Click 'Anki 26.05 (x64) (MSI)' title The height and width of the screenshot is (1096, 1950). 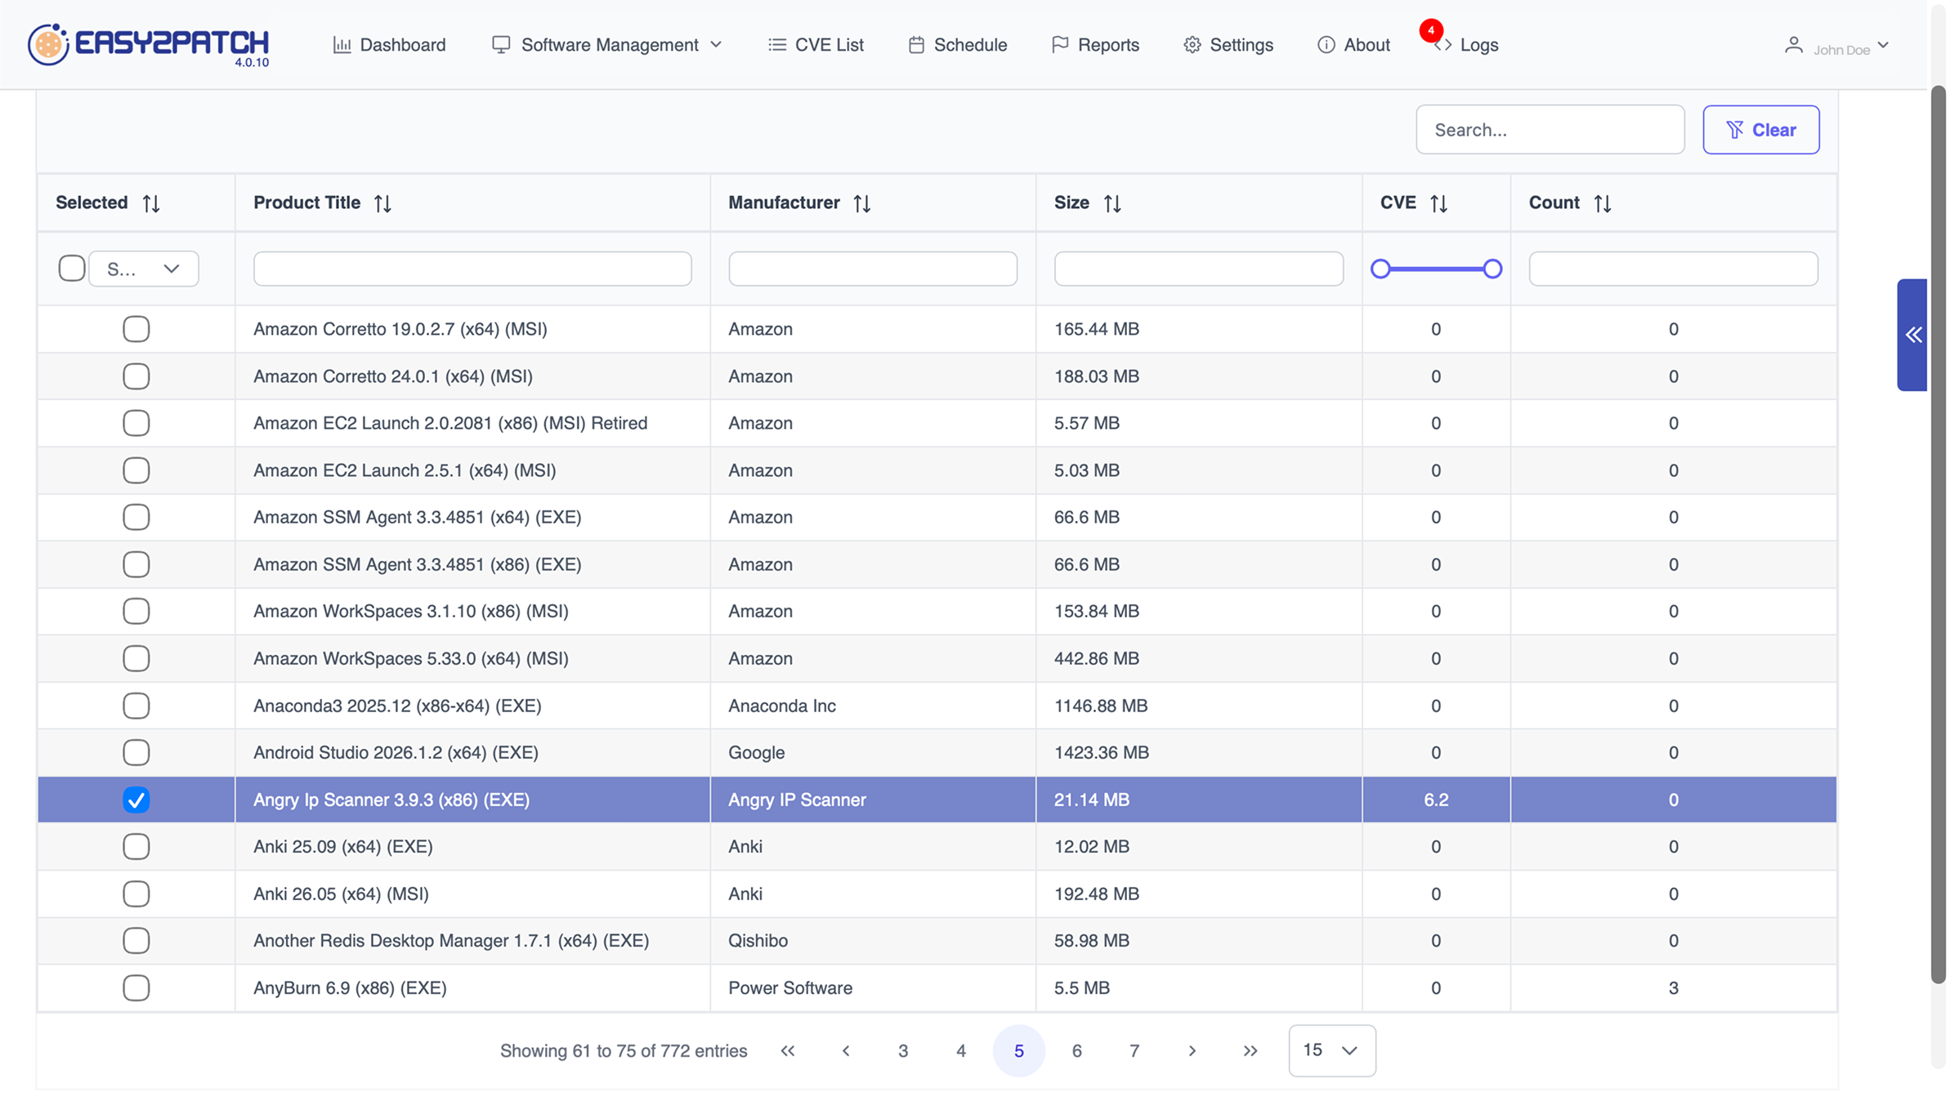pos(341,894)
